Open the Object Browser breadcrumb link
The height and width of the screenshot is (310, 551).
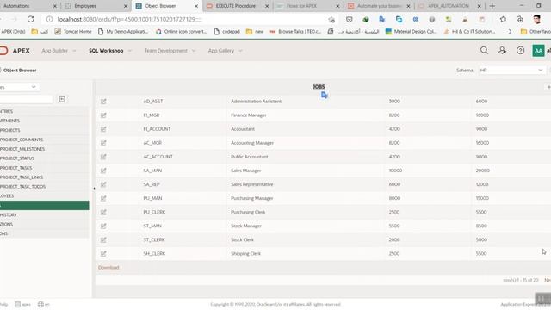20,71
